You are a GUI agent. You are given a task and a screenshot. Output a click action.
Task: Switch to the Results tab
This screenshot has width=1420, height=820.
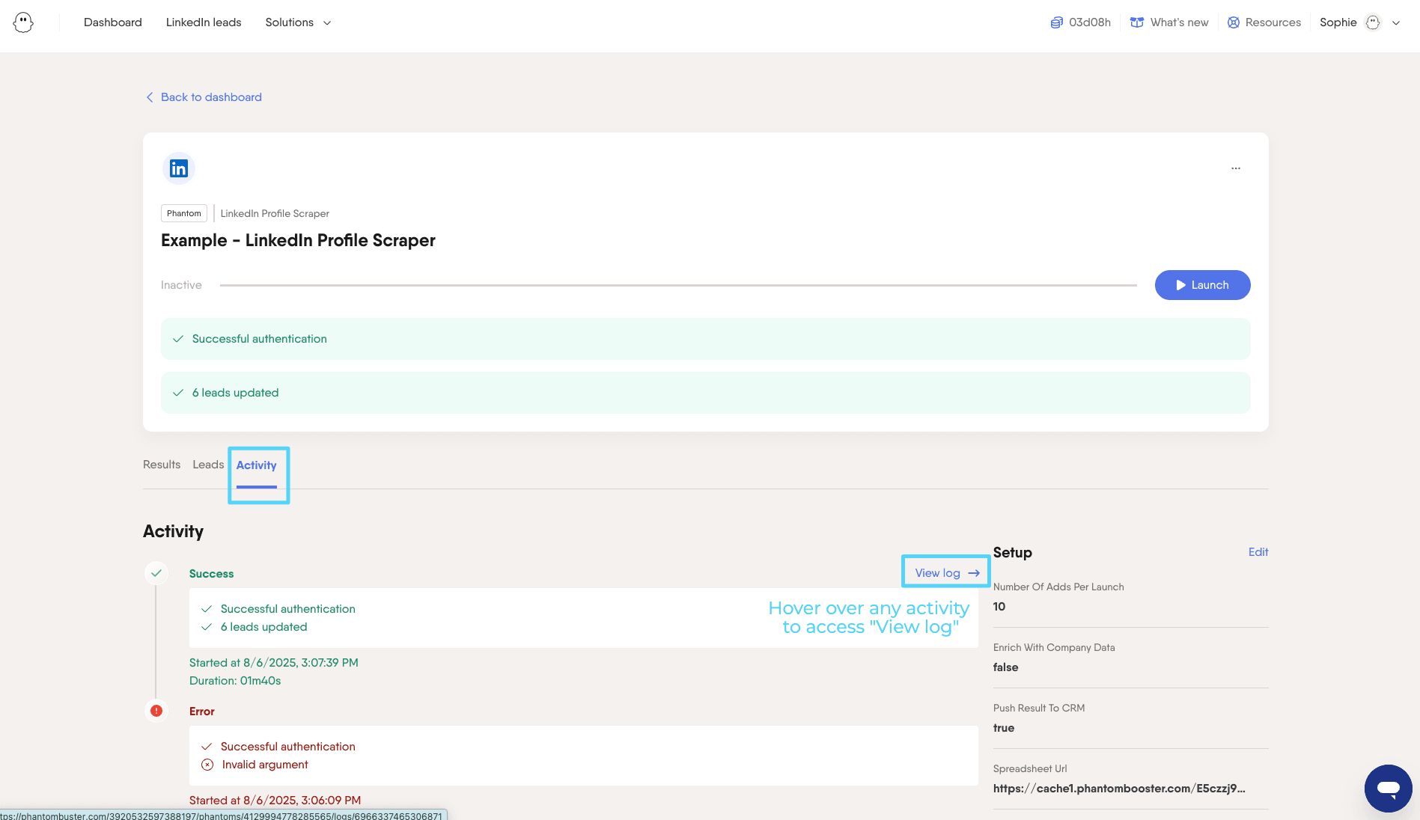pos(162,465)
